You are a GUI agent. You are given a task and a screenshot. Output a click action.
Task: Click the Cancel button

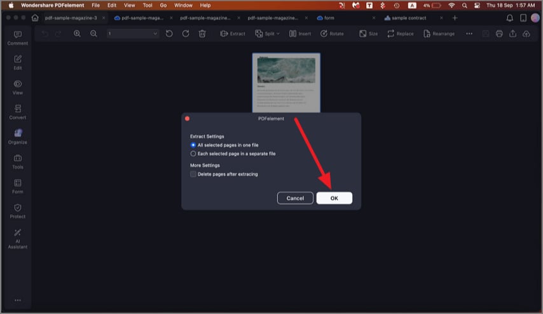295,198
